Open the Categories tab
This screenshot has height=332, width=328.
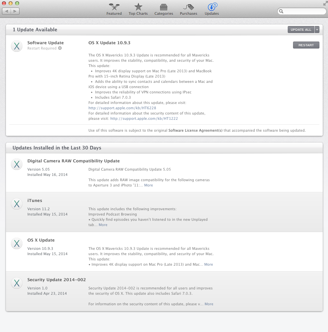click(164, 10)
